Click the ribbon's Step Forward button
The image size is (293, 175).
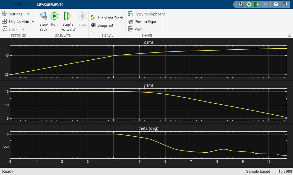tap(68, 19)
